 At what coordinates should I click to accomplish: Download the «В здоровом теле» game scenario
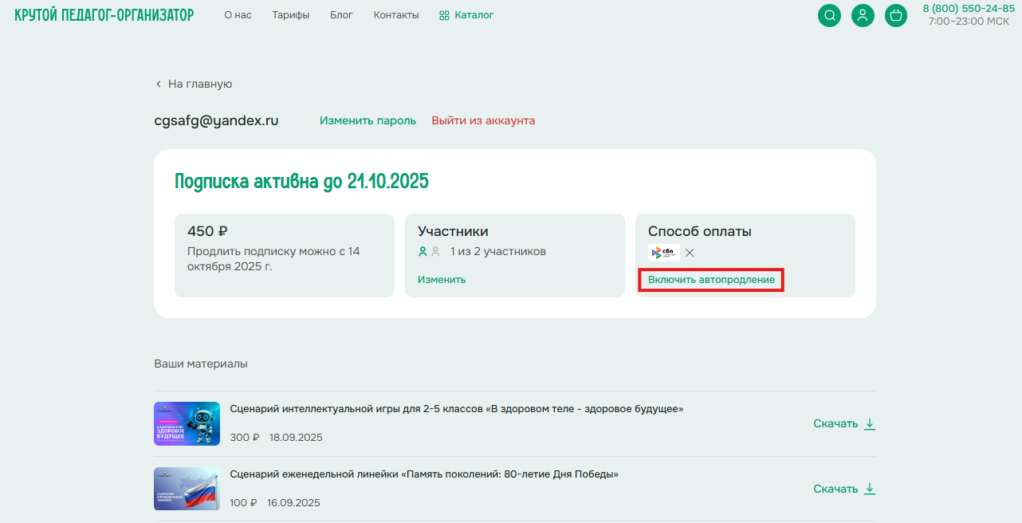point(843,423)
